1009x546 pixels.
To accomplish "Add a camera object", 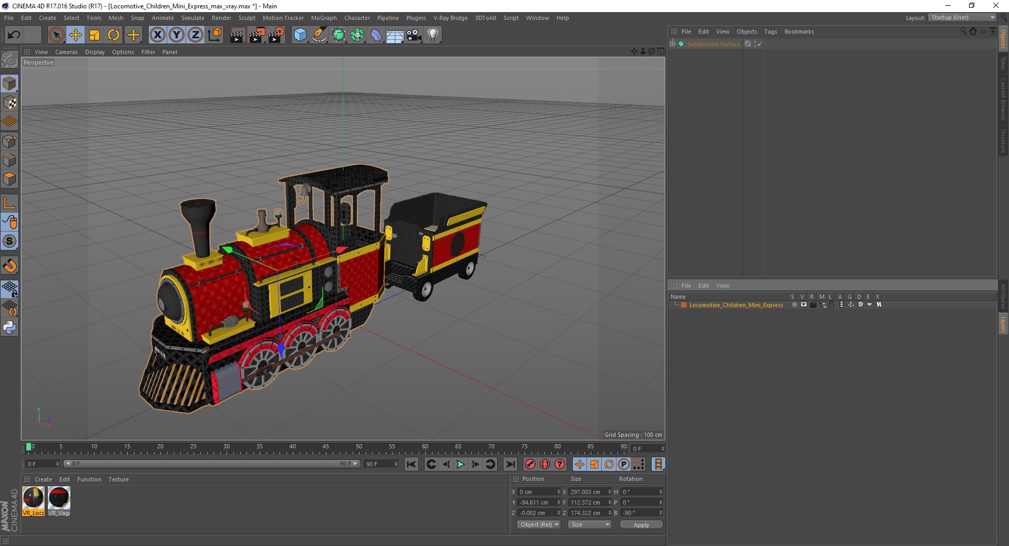I will coord(414,35).
